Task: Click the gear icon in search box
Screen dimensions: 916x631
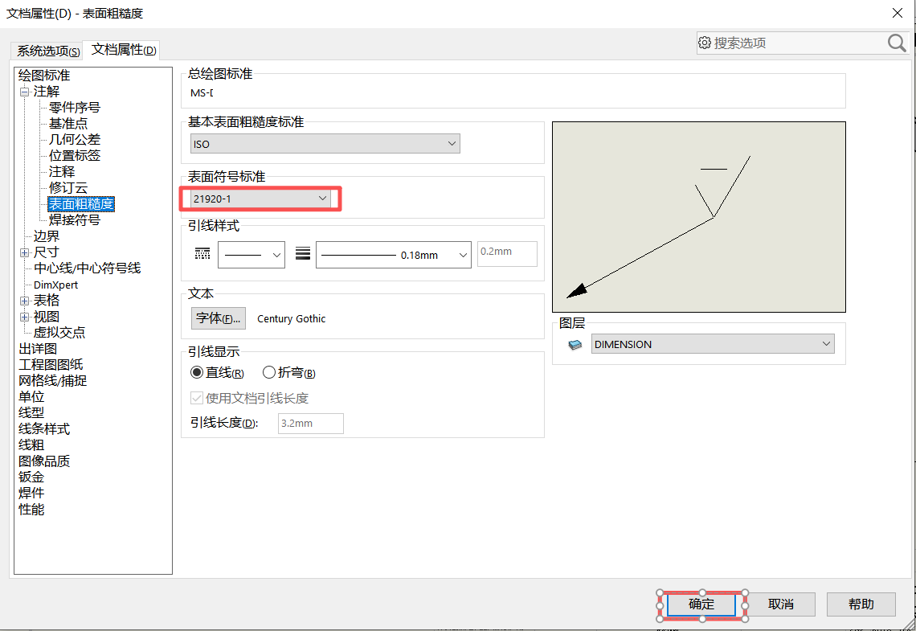Action: (x=705, y=43)
